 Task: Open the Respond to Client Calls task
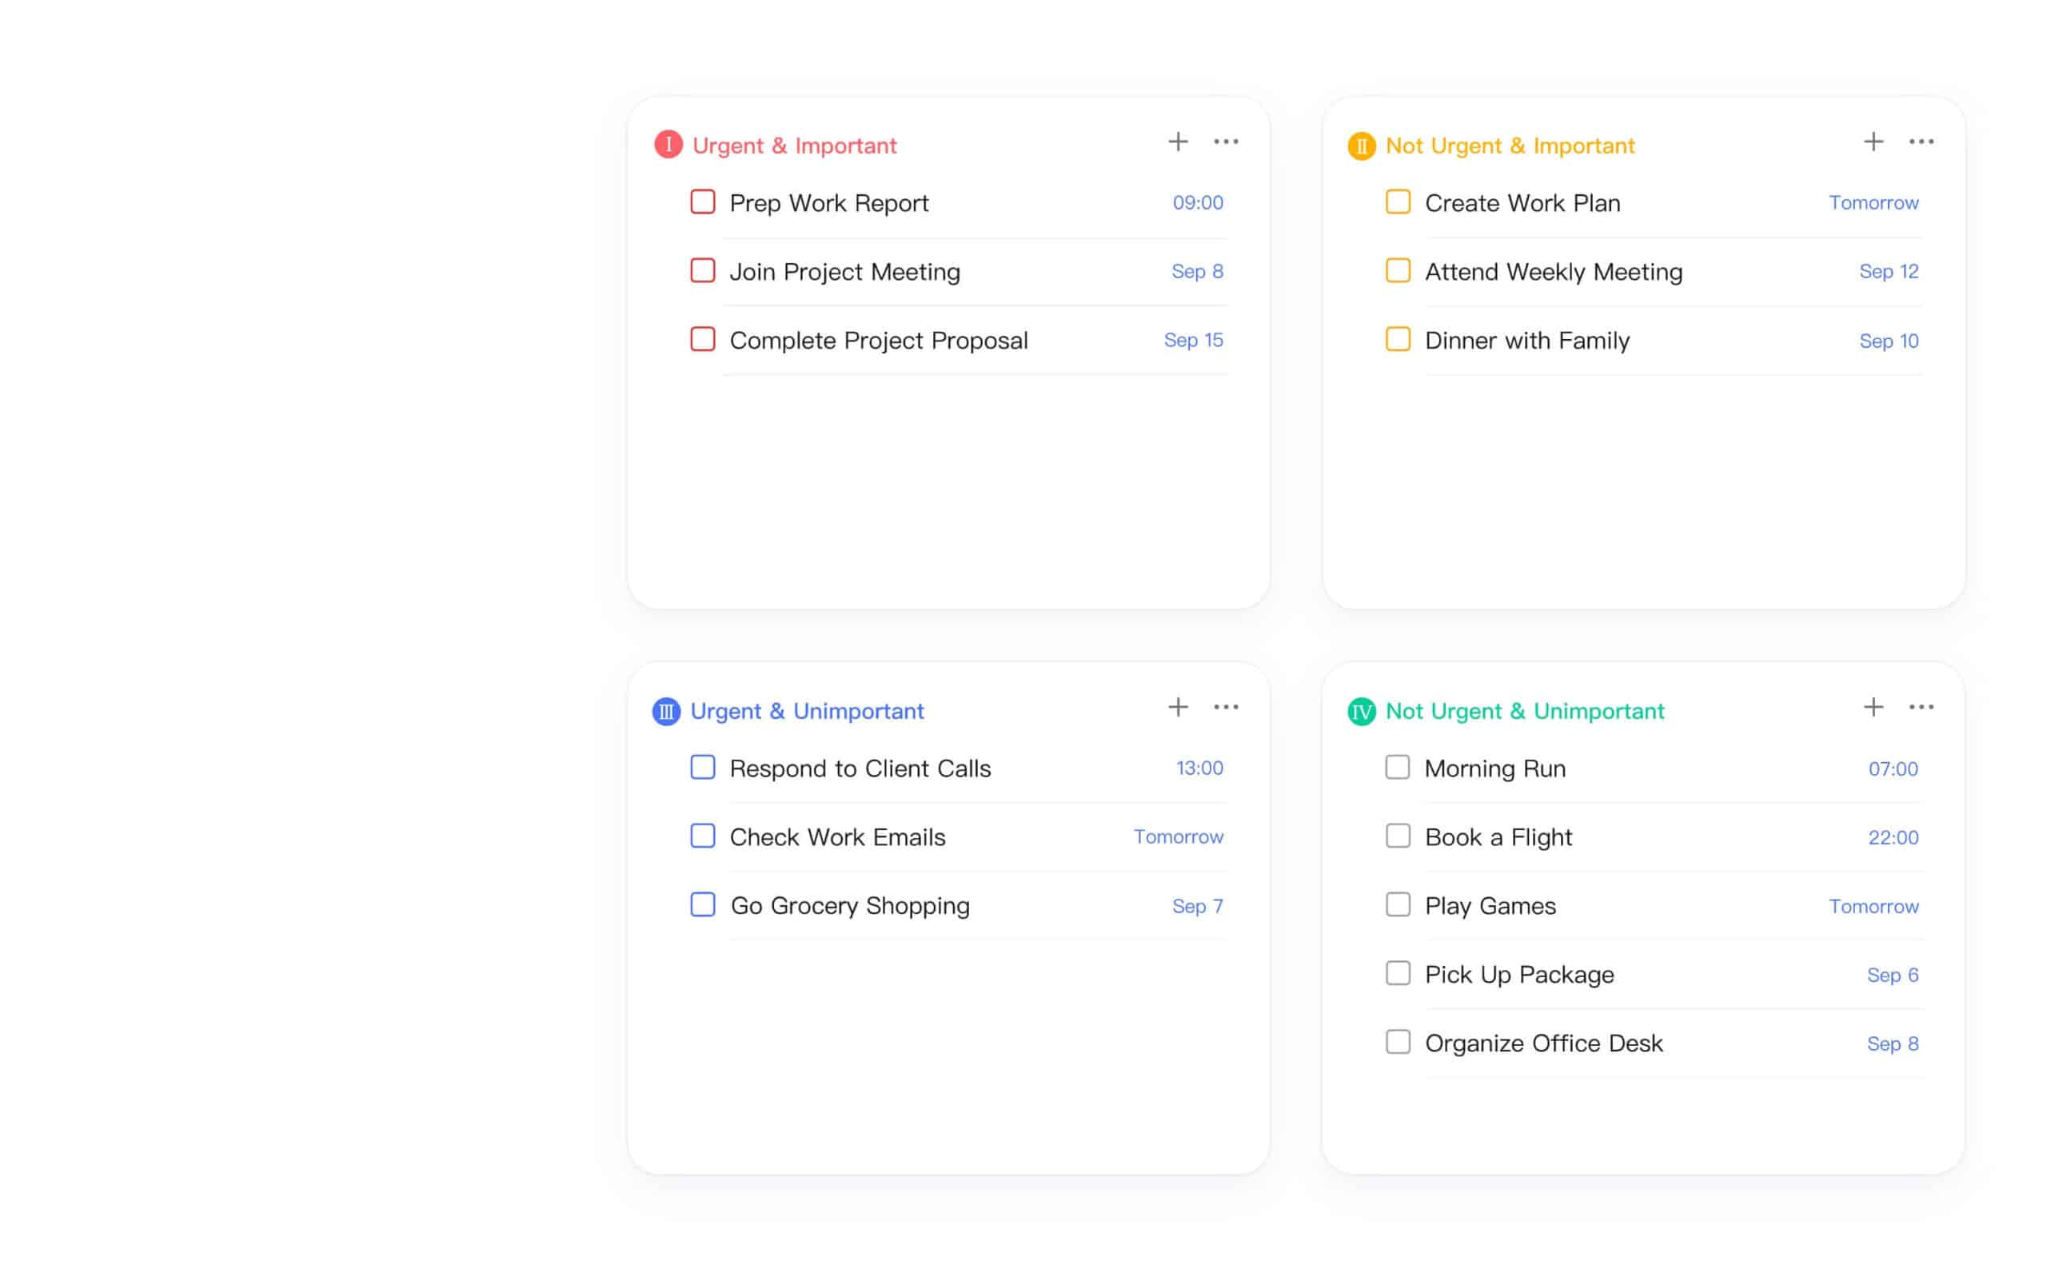pos(860,768)
